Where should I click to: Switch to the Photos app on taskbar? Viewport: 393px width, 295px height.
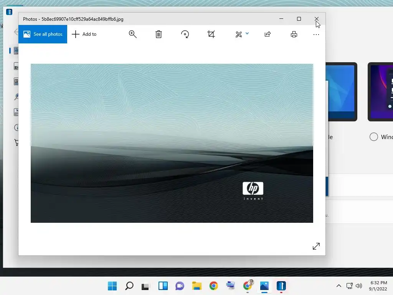pyautogui.click(x=264, y=286)
